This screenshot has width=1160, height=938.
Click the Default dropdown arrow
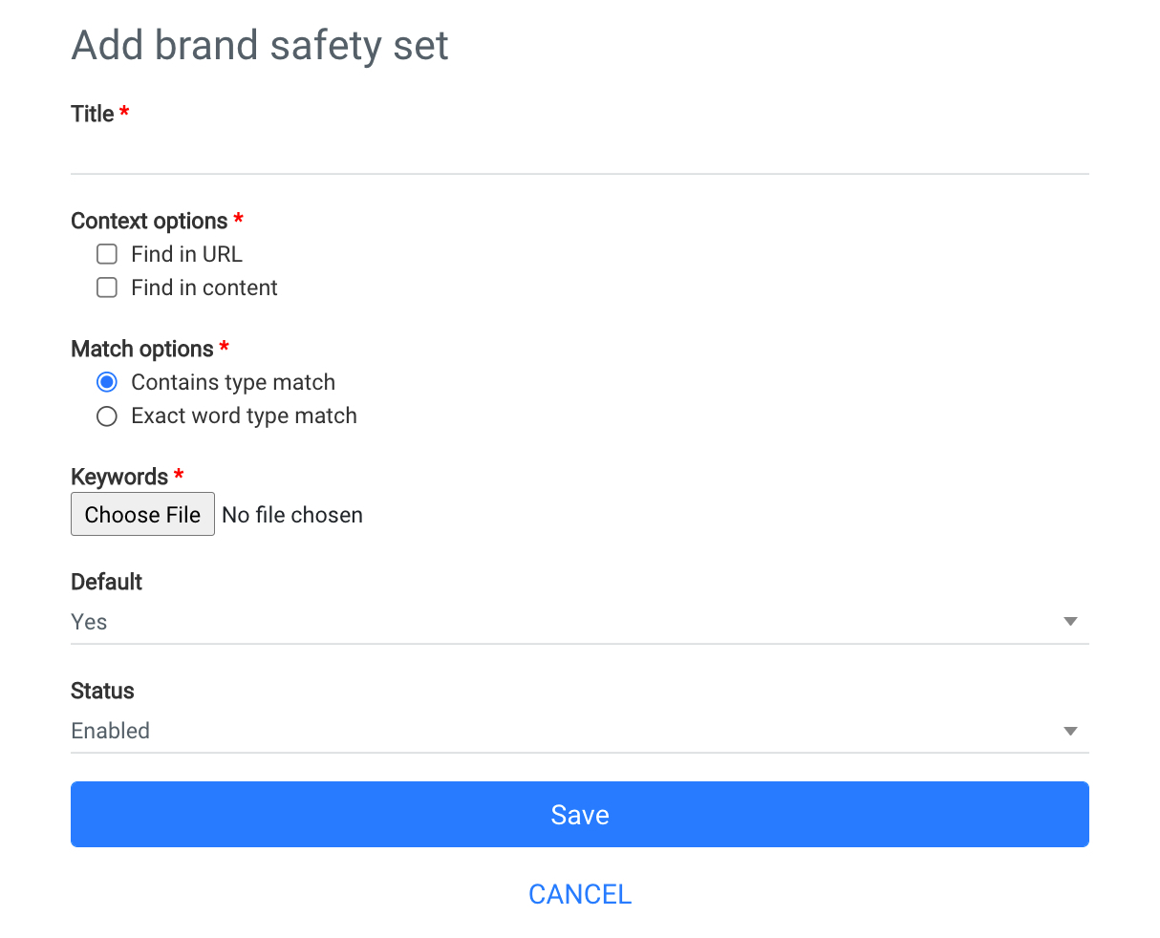tap(1070, 622)
